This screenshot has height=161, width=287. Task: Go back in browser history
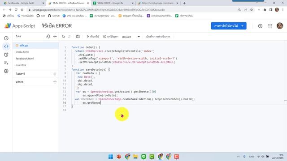(x=4, y=10)
